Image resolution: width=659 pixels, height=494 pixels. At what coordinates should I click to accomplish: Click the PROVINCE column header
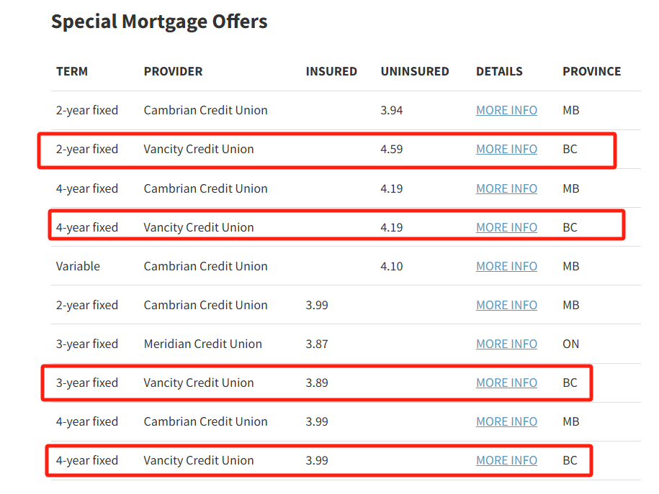click(592, 71)
